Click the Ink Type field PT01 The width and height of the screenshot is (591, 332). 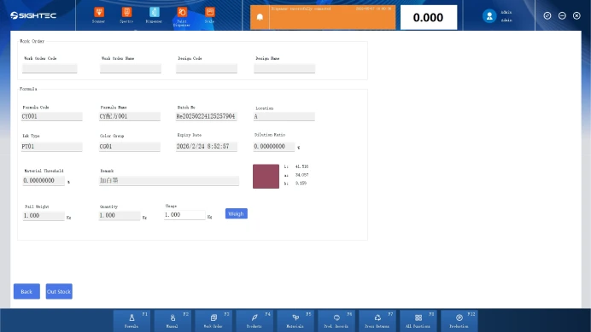coord(51,147)
